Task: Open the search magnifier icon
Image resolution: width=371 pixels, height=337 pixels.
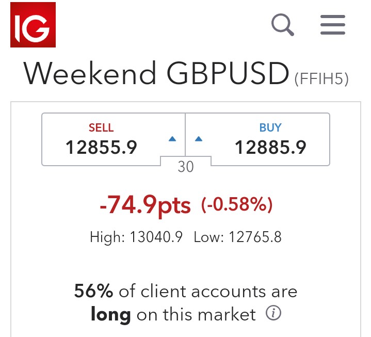Action: tap(283, 25)
